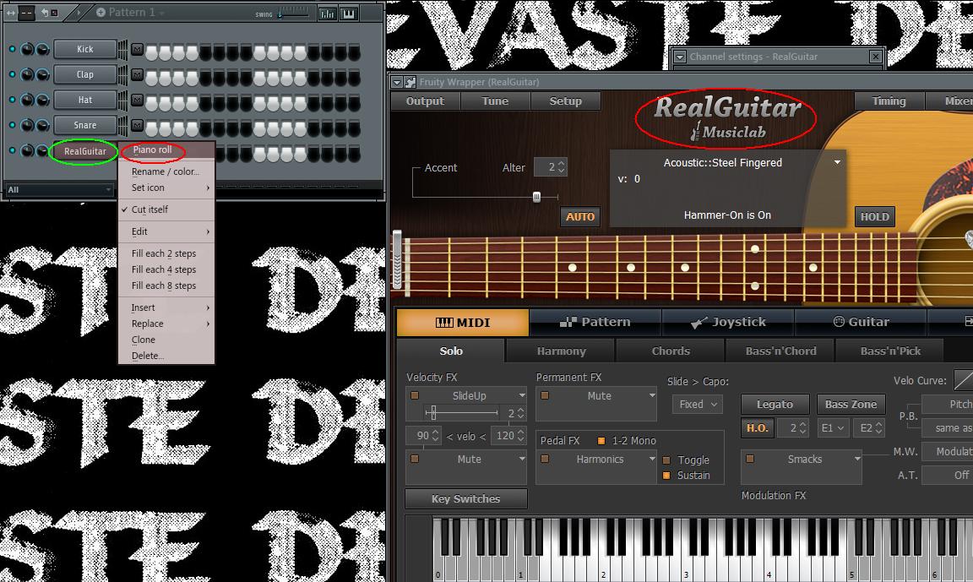Click the Clap channel pan knob
Image resolution: width=973 pixels, height=582 pixels.
[27, 74]
